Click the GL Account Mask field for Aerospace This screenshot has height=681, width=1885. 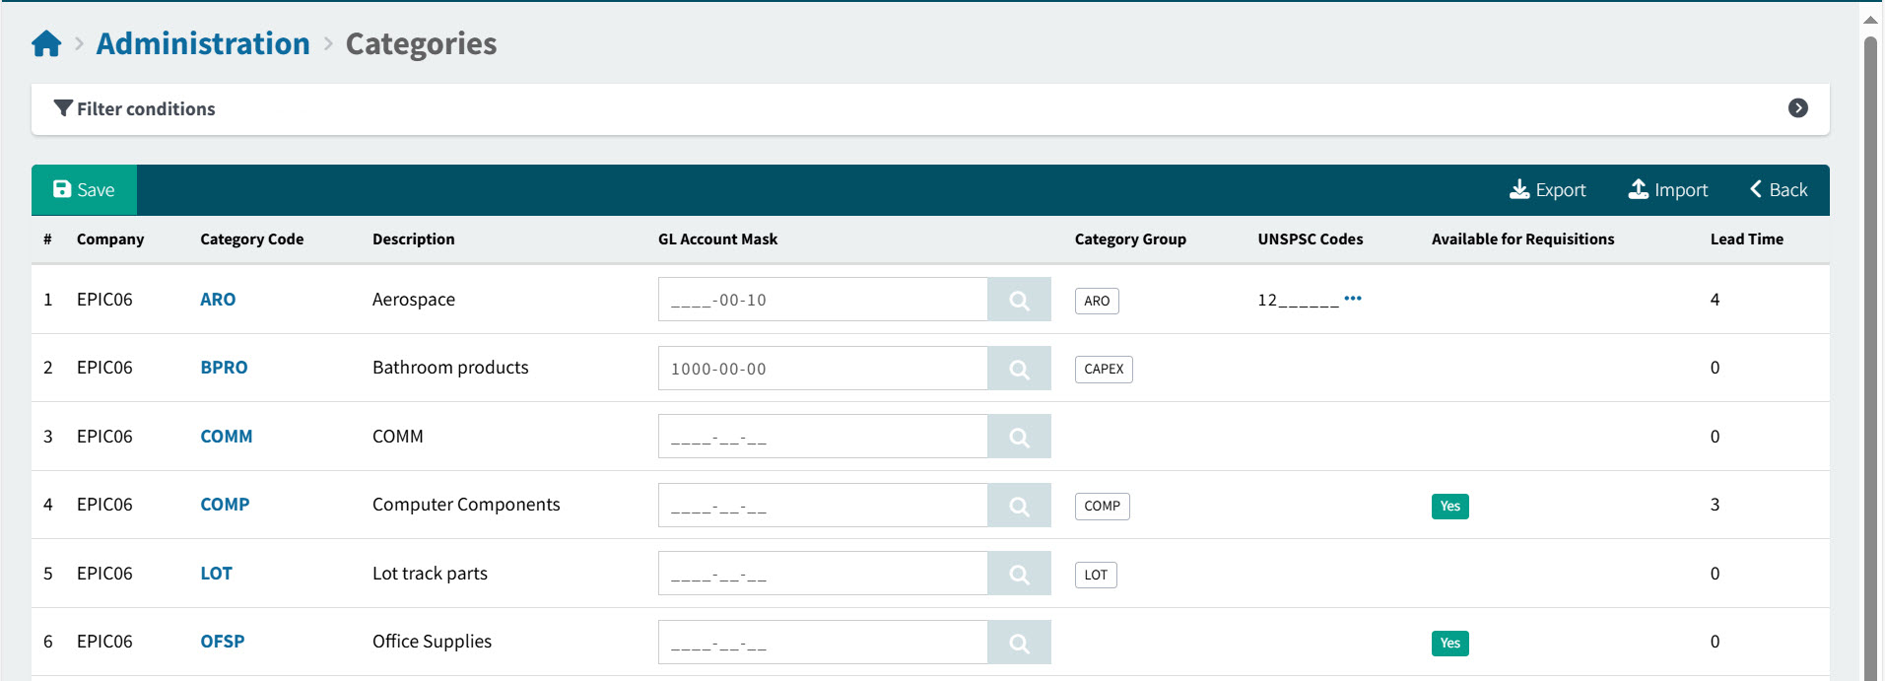(822, 300)
